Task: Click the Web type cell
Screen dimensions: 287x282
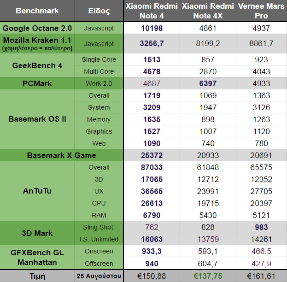Action: click(99, 143)
